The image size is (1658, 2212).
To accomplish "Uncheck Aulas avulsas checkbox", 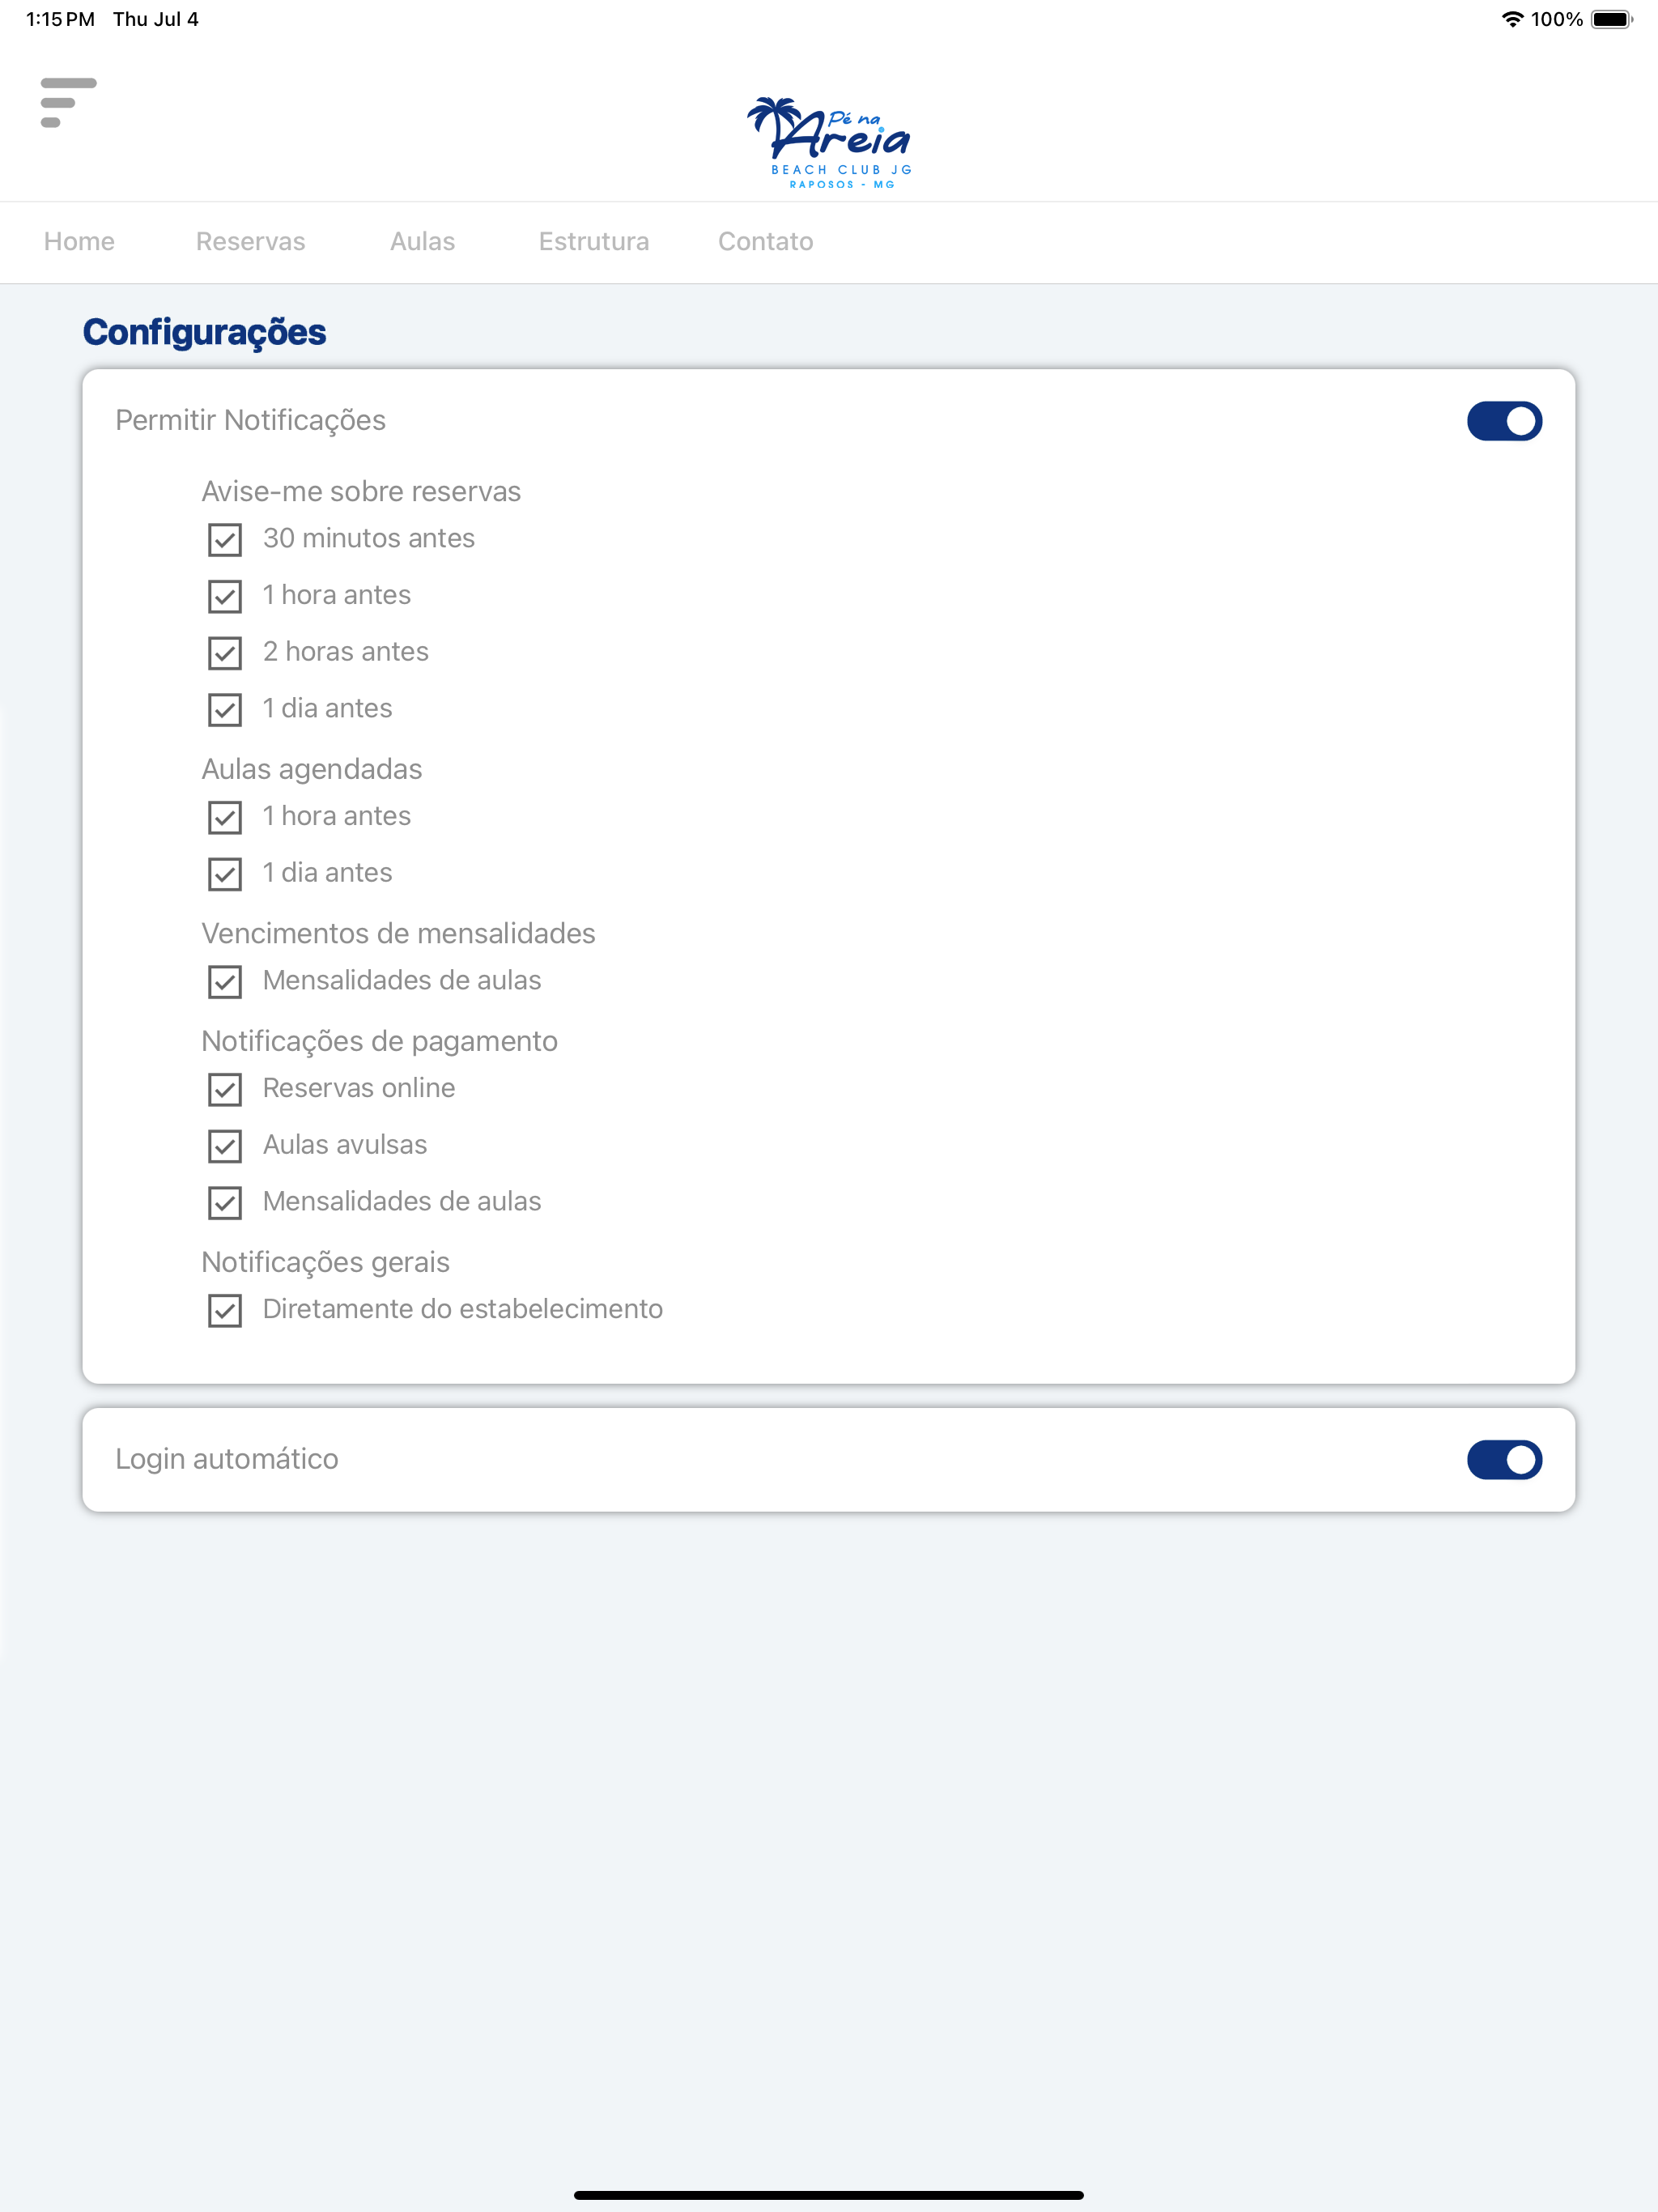I will tap(225, 1146).
